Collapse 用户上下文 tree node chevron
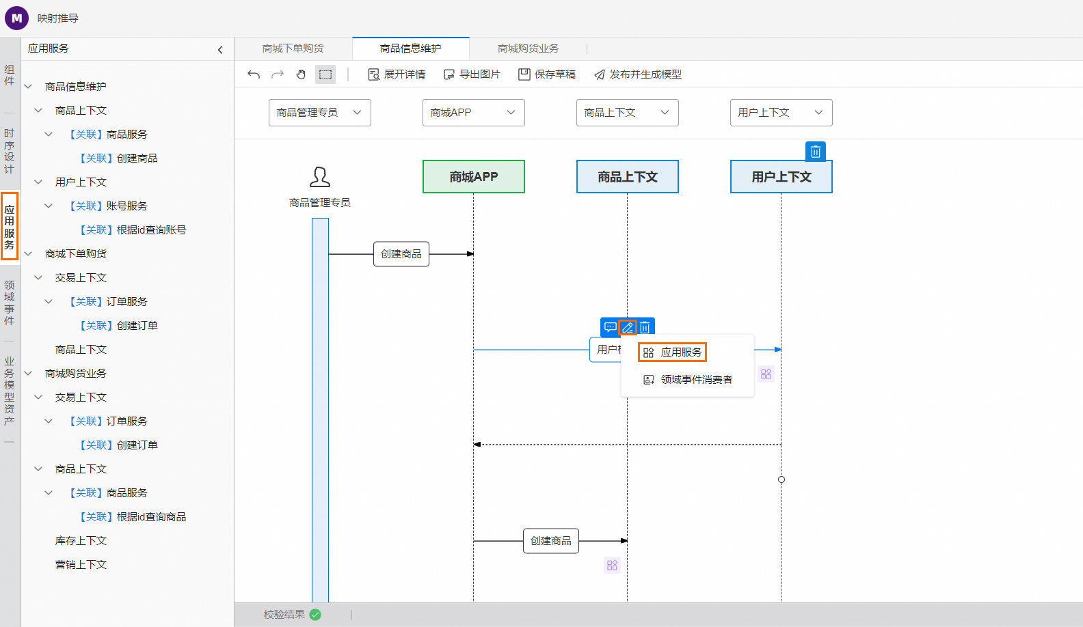 39,182
